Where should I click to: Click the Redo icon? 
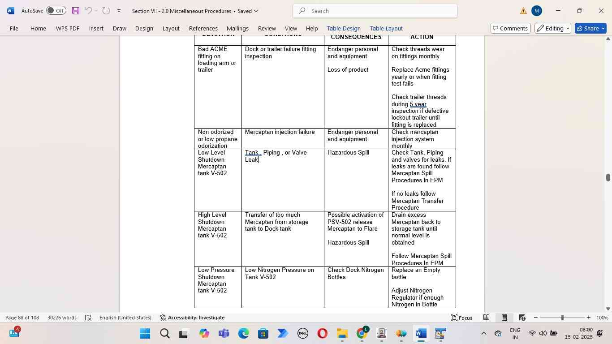(106, 11)
